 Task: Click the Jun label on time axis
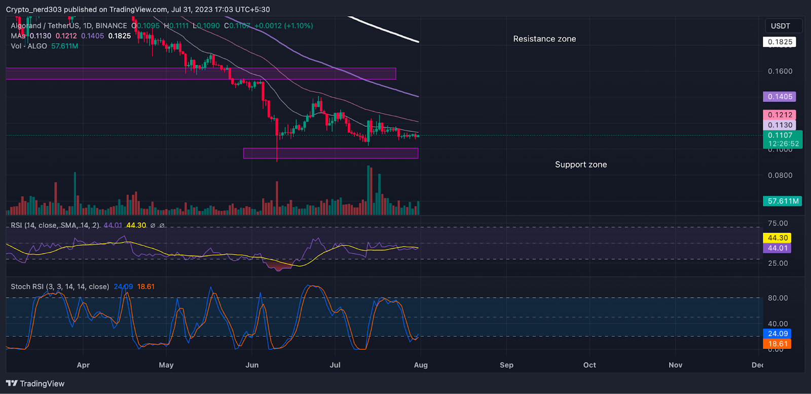click(x=252, y=365)
